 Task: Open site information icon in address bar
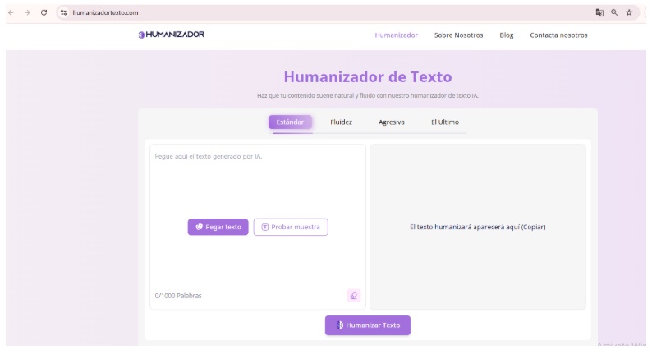click(63, 12)
